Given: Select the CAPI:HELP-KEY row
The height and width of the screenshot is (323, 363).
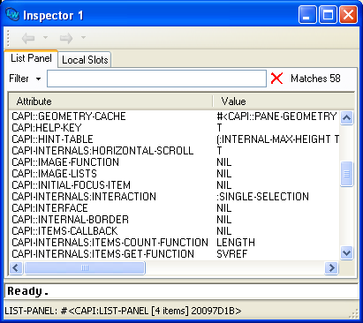Looking at the screenshot, I should coord(175,128).
